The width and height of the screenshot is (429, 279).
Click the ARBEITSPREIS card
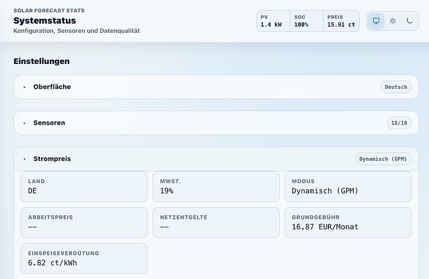coord(85,222)
